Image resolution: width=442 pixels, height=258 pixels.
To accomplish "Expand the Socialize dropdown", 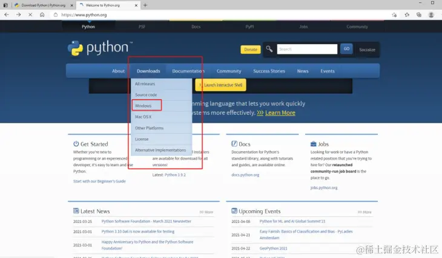I will pos(367,50).
